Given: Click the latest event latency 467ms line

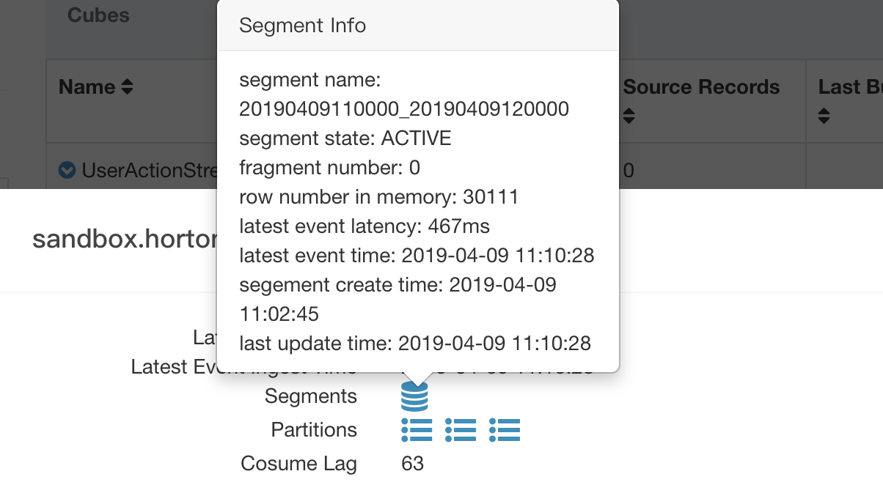Looking at the screenshot, I should [x=364, y=226].
